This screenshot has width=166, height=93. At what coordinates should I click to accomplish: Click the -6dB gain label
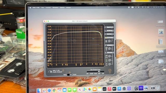pos(99,73)
